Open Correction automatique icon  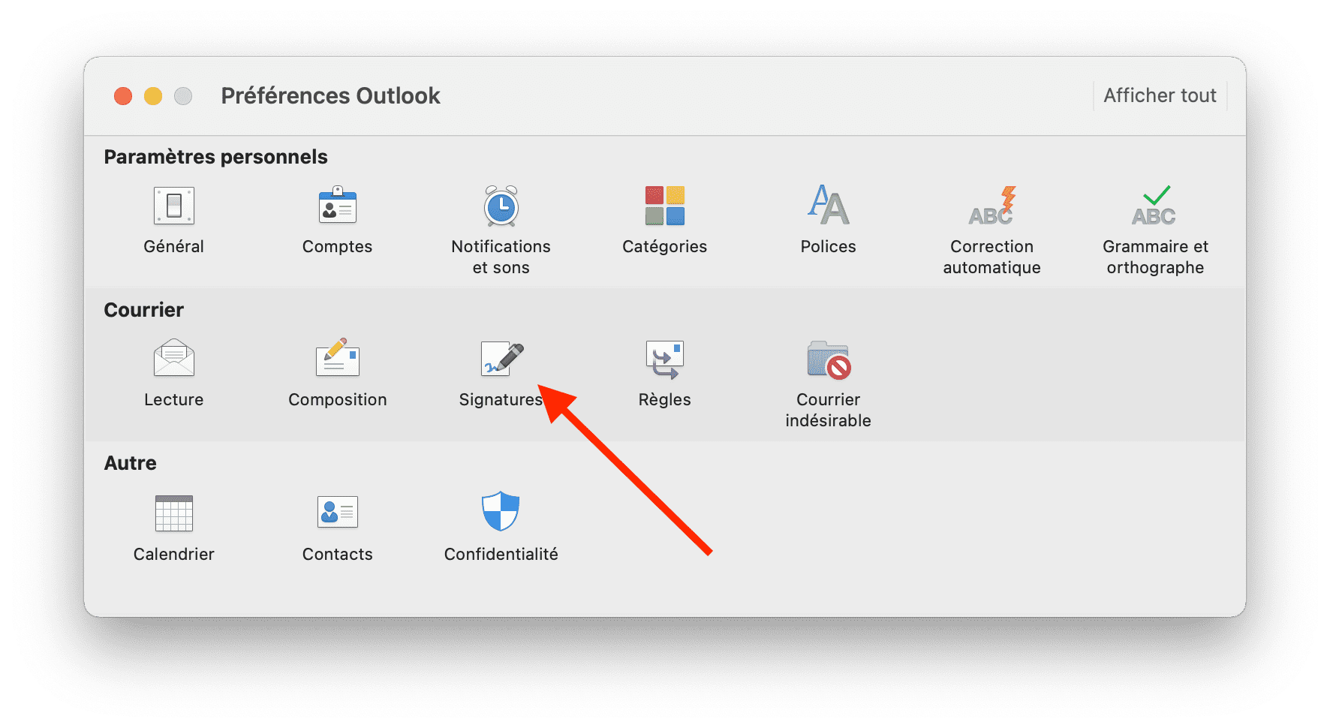tap(991, 206)
